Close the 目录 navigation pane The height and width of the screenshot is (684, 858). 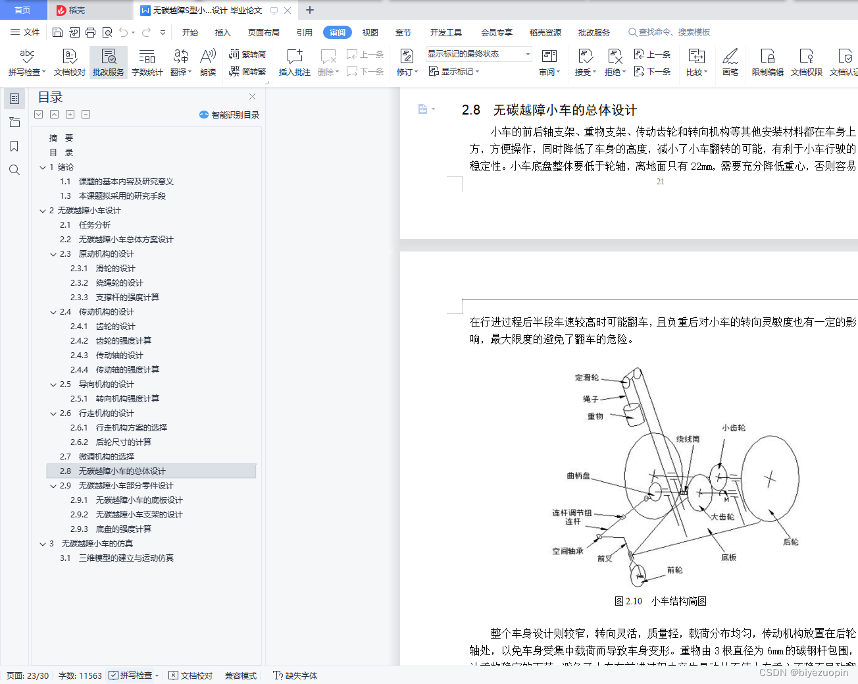(252, 97)
